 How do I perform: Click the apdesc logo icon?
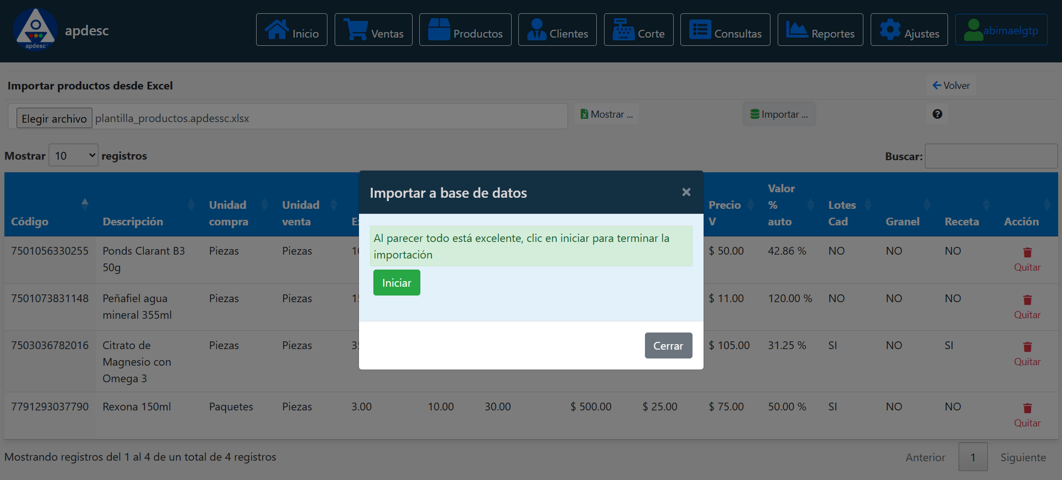(x=35, y=29)
